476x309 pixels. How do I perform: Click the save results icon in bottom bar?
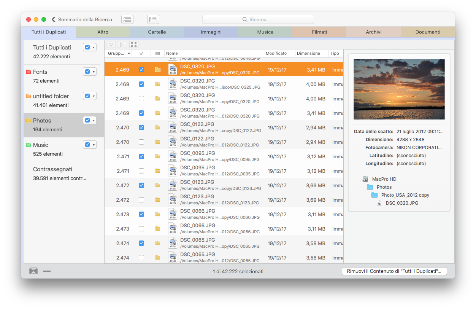pos(33,271)
